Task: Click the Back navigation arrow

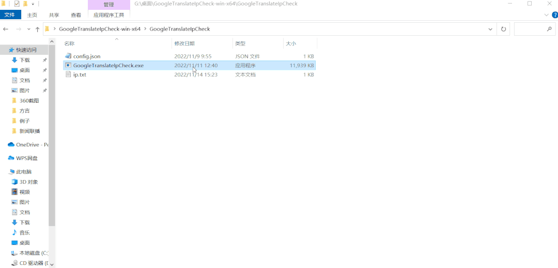Action: coord(6,29)
